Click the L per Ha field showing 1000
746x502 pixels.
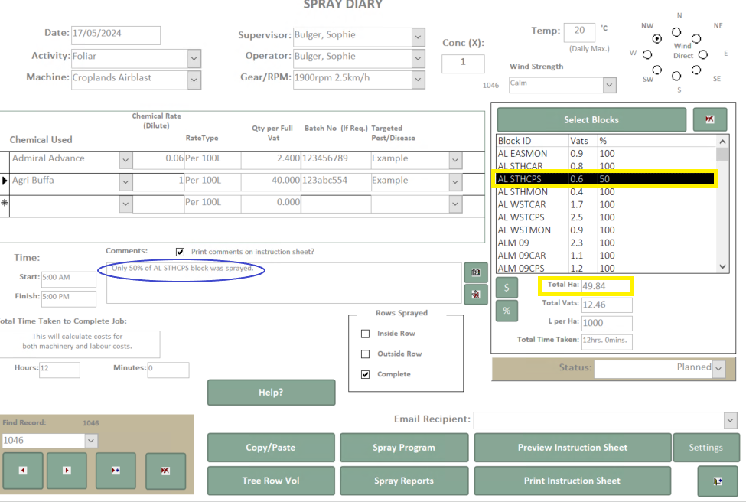point(607,324)
